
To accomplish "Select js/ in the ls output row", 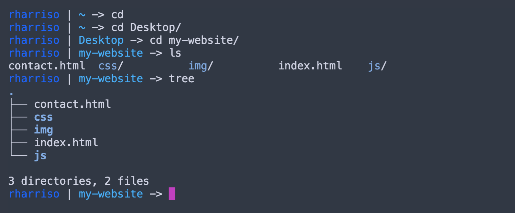I will [377, 66].
